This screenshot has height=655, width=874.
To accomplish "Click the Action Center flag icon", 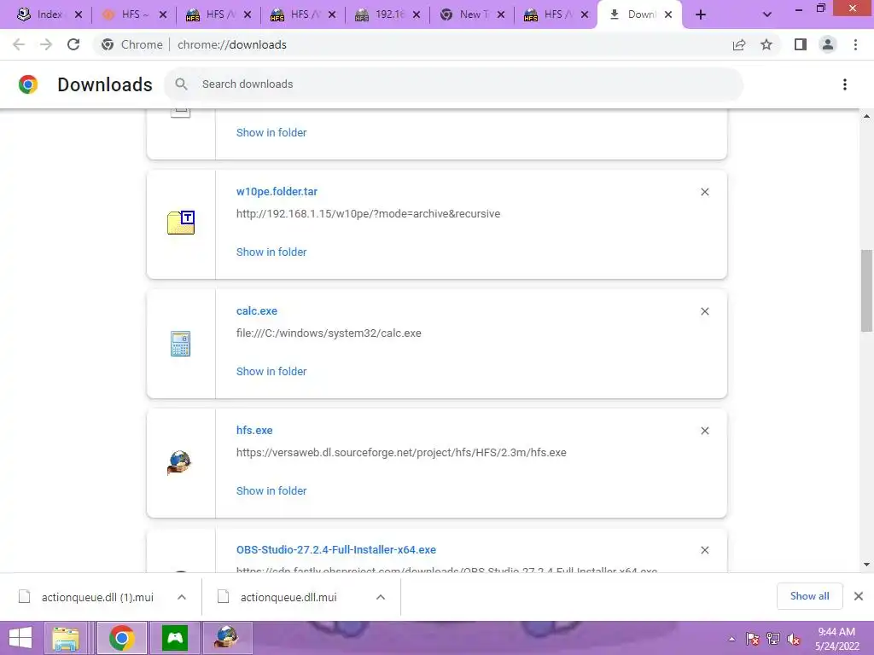I will pyautogui.click(x=753, y=639).
